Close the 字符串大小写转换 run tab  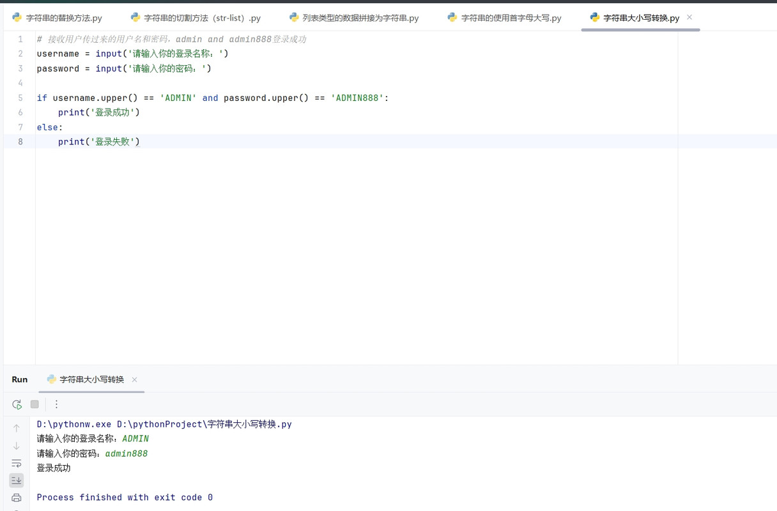pos(134,379)
